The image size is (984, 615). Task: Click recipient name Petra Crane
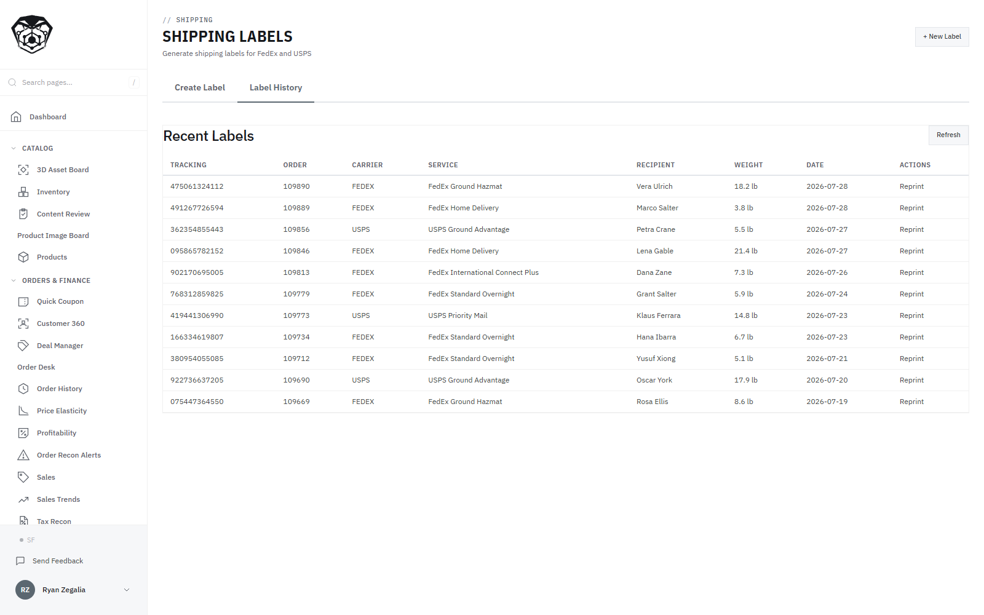pyautogui.click(x=656, y=229)
